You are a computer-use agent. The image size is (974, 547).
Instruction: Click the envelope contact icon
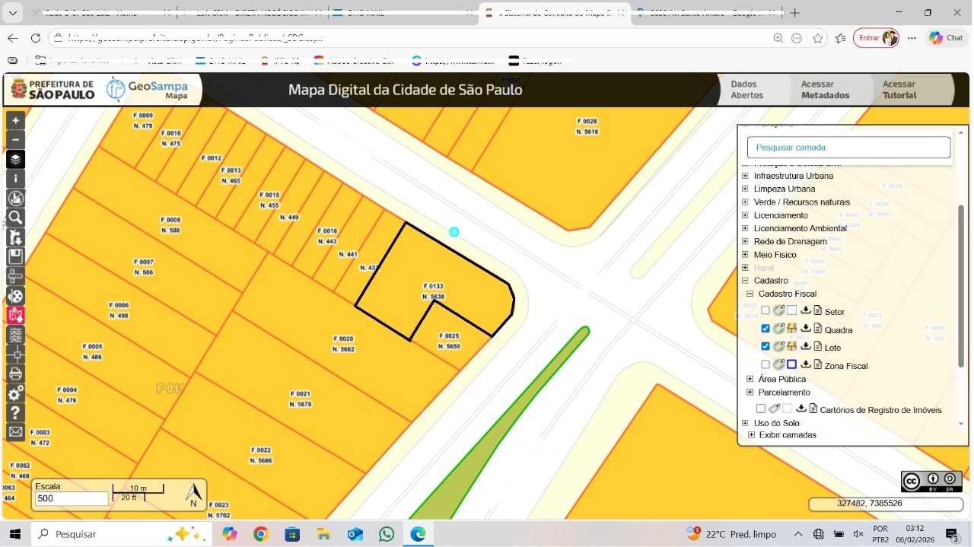point(15,432)
